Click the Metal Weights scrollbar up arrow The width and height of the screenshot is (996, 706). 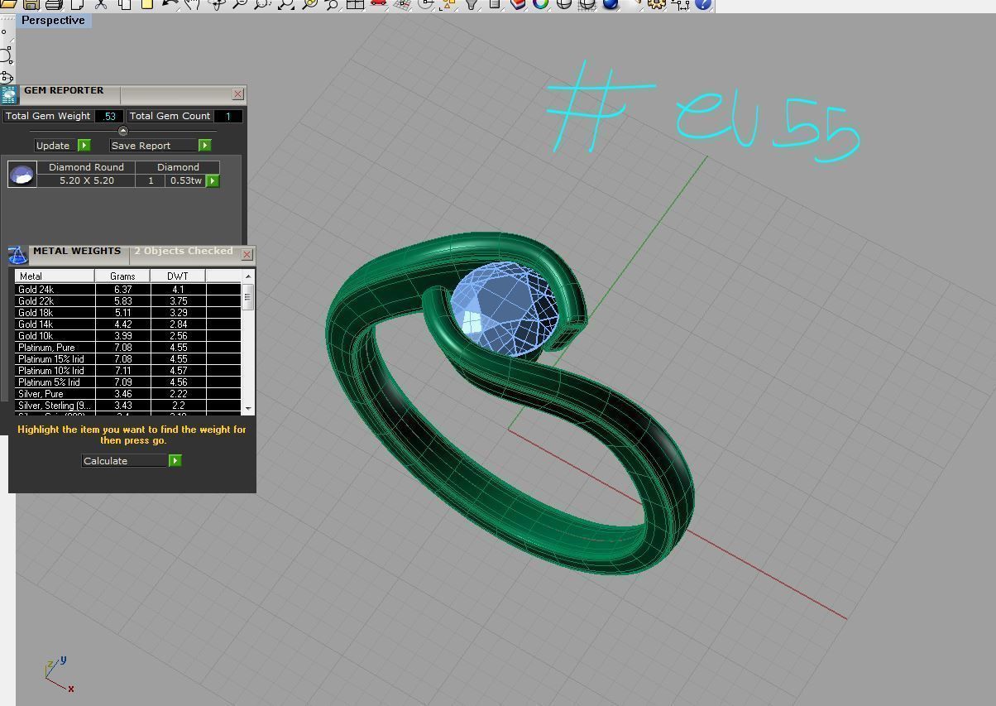[x=248, y=276]
